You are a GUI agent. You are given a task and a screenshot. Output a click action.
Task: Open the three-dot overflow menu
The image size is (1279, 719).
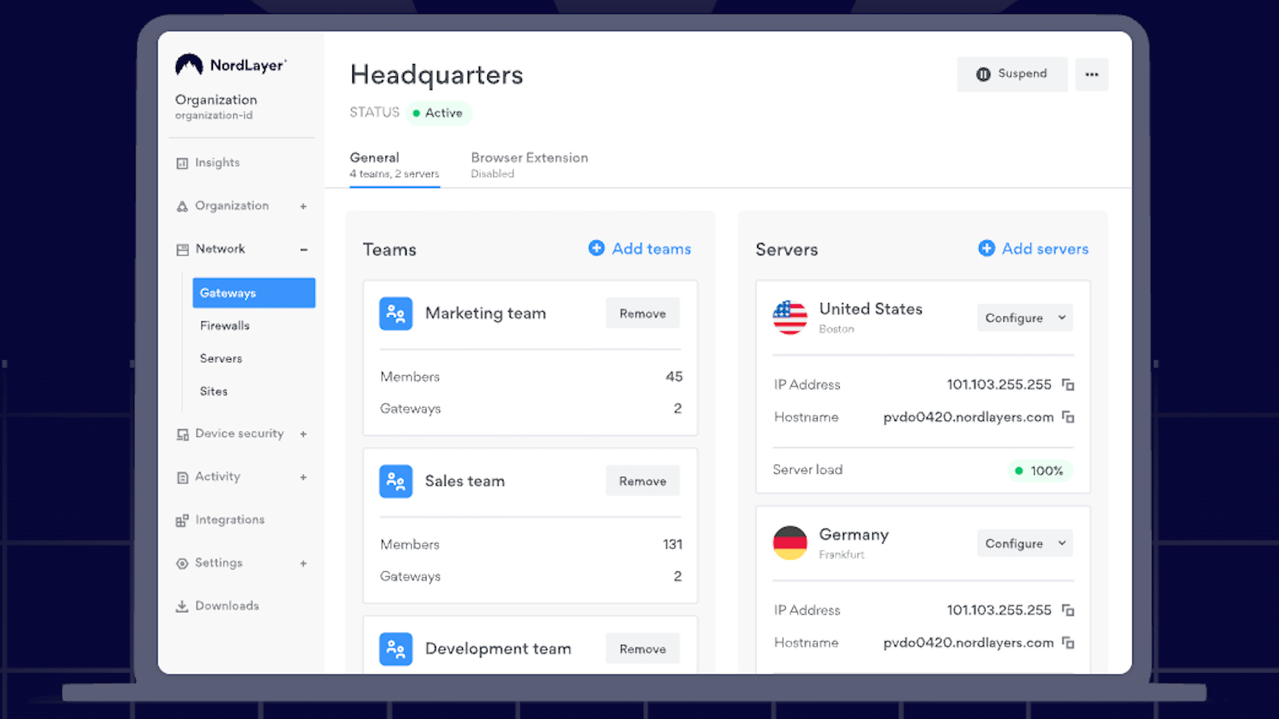click(x=1092, y=74)
